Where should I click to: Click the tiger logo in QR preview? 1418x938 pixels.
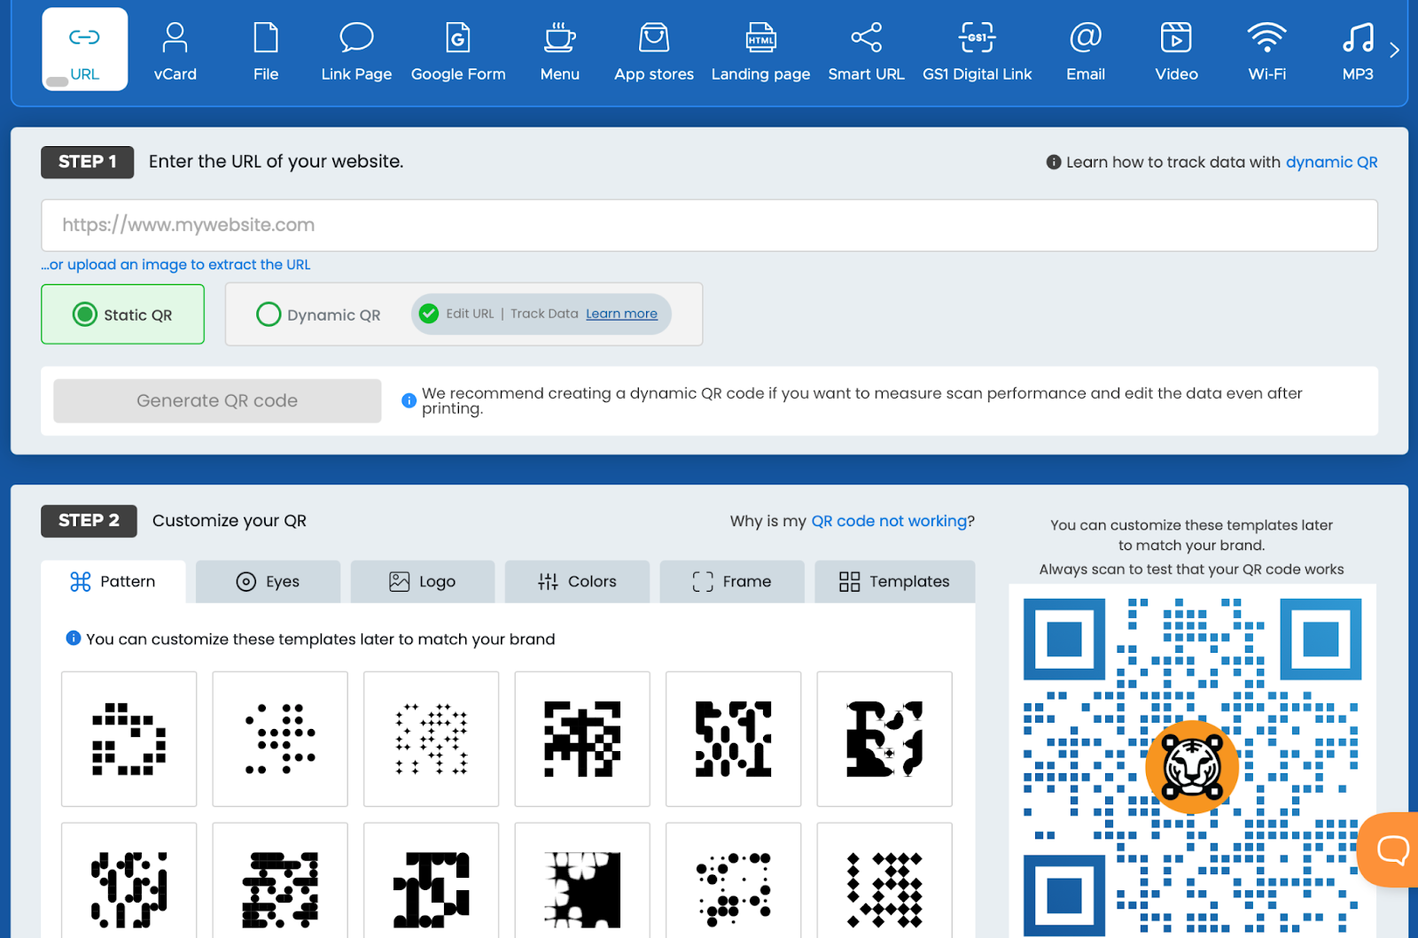[1192, 767]
